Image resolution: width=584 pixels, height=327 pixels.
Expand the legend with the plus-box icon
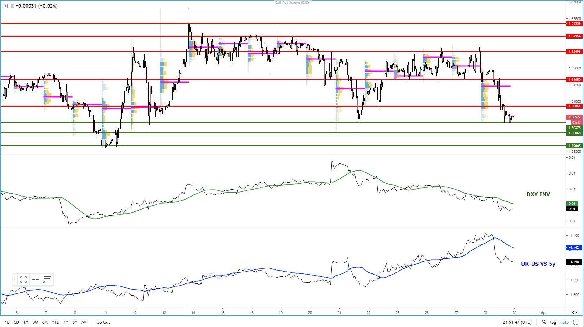pos(5,6)
